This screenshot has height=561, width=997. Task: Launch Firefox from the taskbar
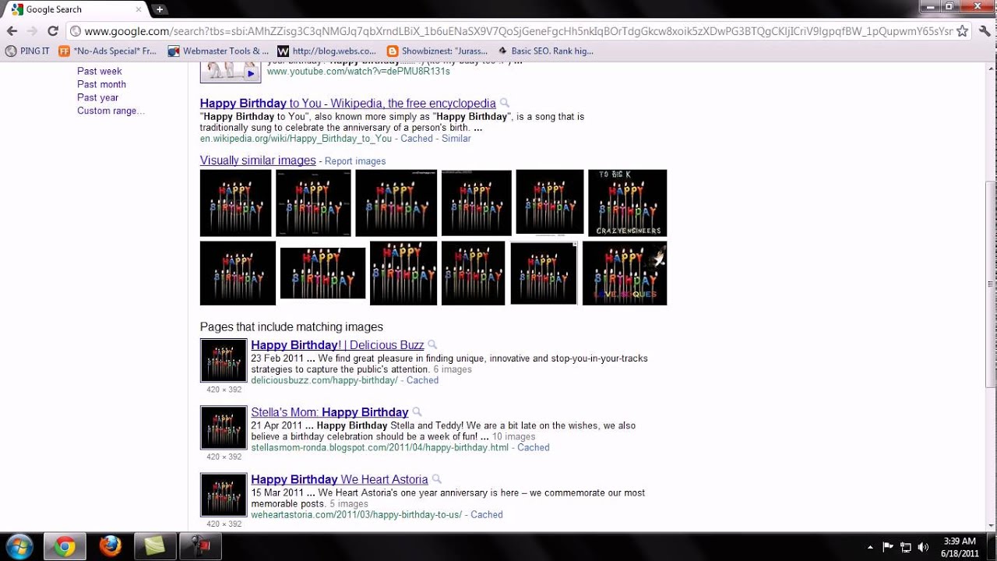coord(110,547)
